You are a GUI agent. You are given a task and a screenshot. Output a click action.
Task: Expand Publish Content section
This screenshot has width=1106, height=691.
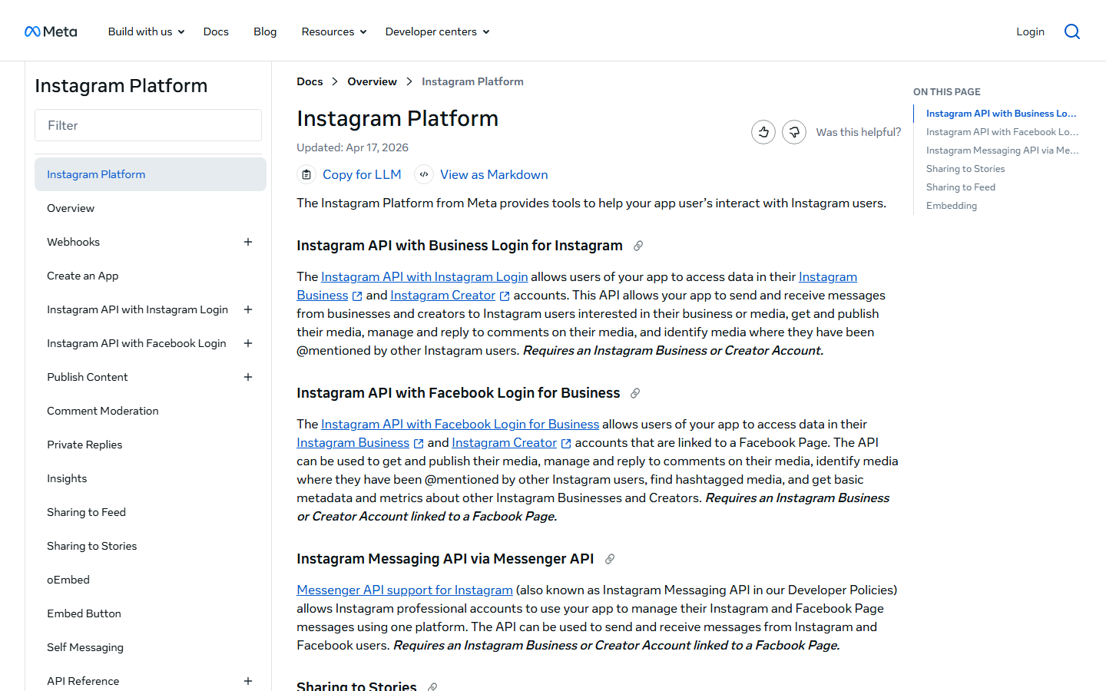tap(248, 377)
